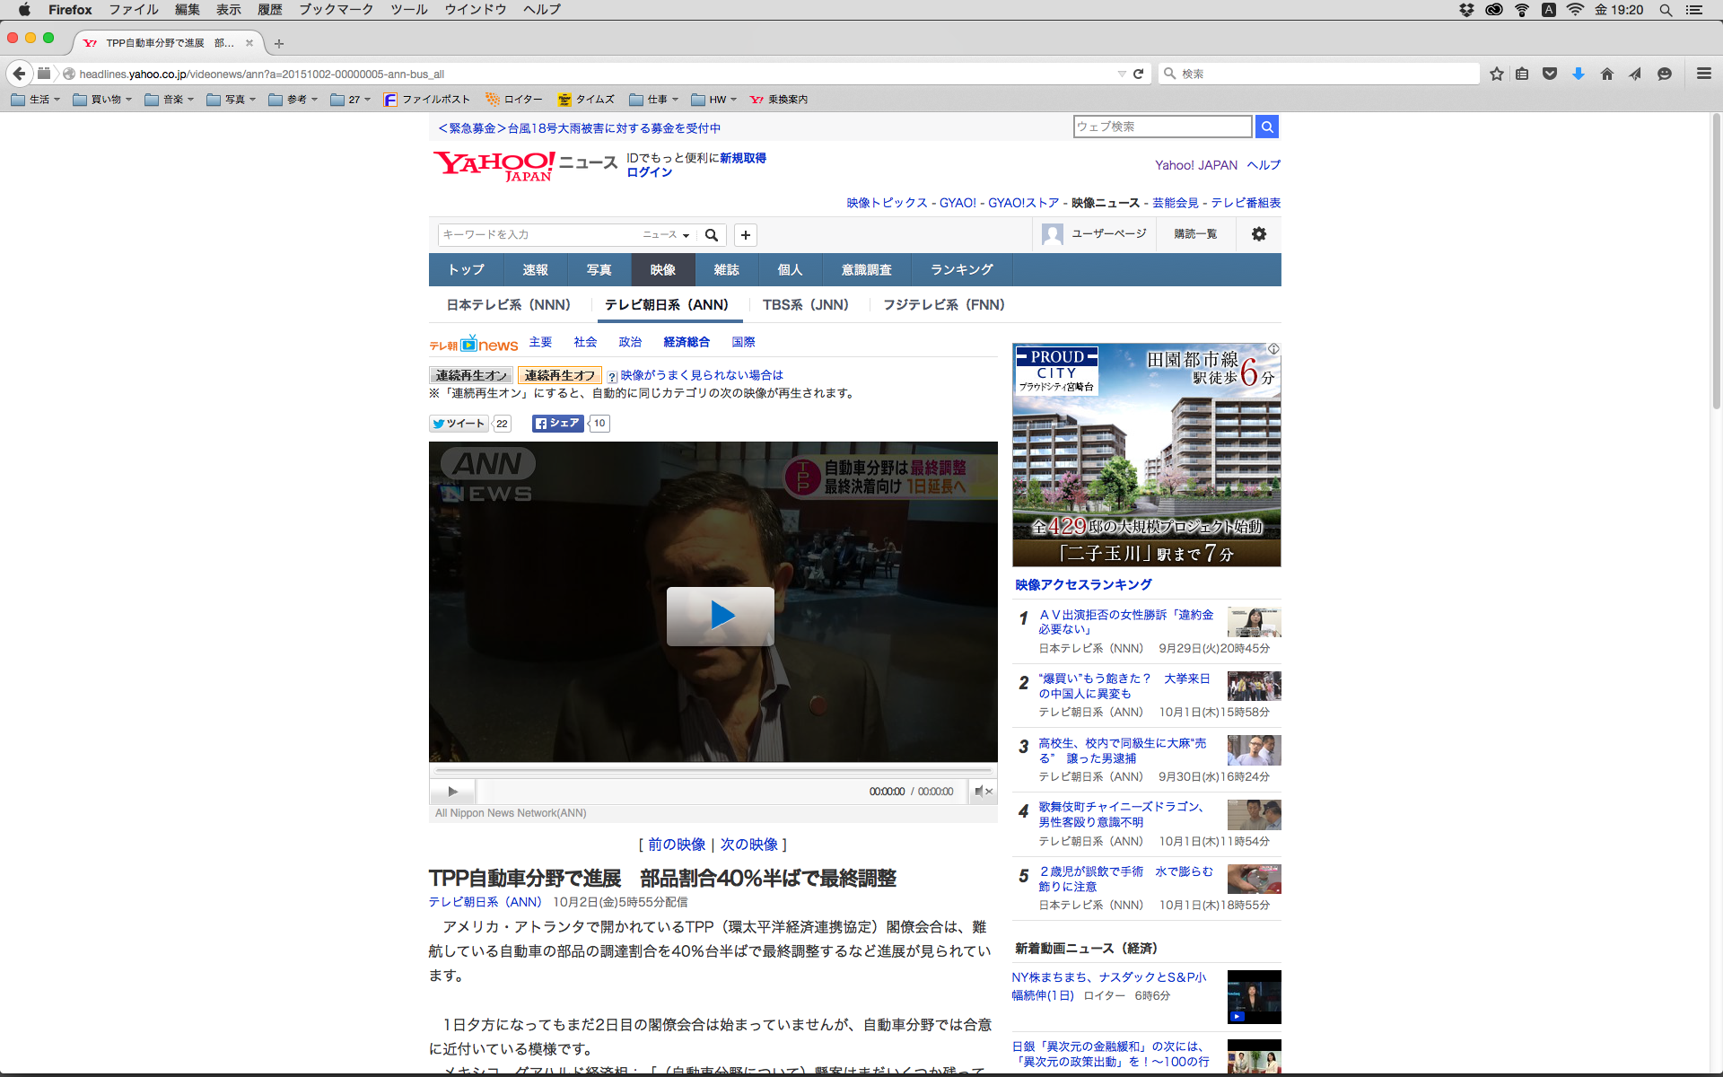The image size is (1723, 1077).
Task: Open Yahoo news settings gear icon
Action: click(1258, 234)
